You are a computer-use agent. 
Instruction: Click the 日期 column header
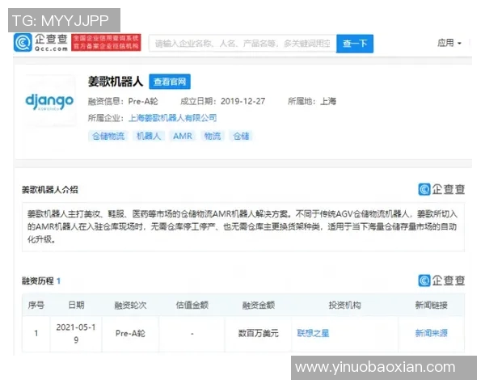click(x=76, y=305)
